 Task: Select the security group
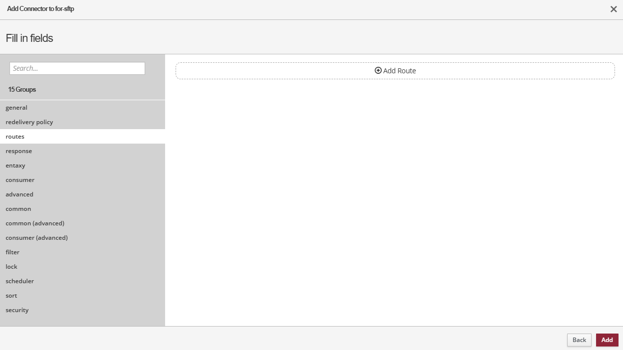pos(17,310)
